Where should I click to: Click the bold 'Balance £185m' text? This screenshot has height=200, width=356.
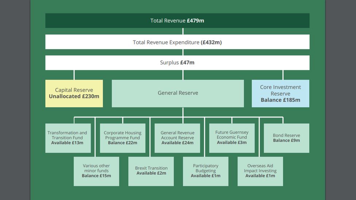[280, 100]
